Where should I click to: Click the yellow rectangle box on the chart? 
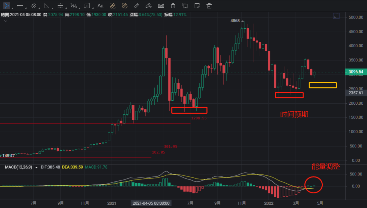click(x=322, y=85)
